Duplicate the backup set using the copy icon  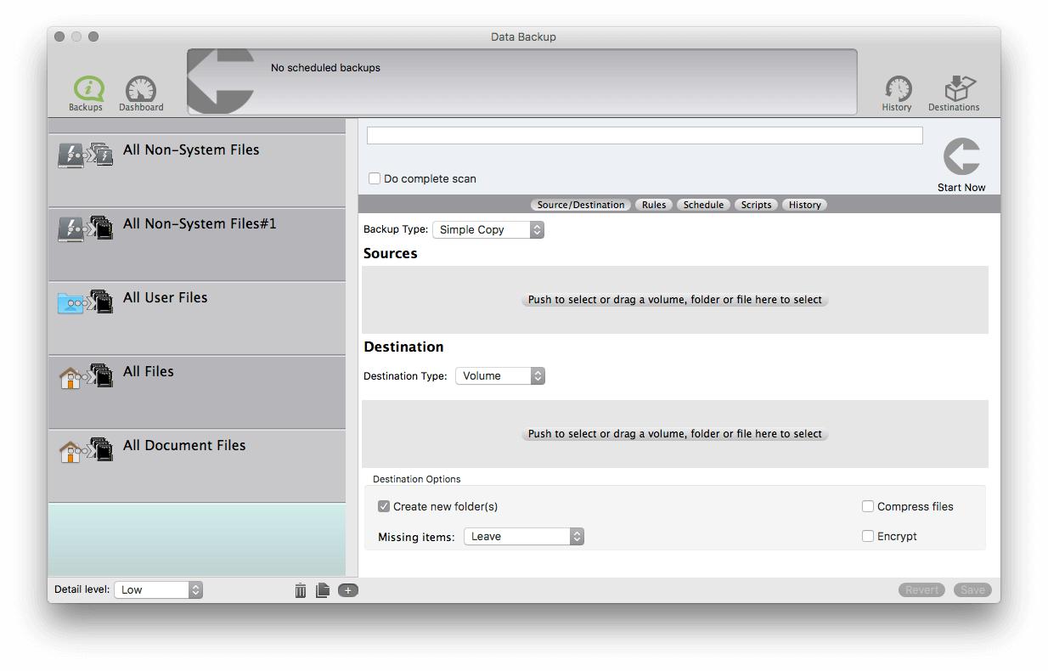coord(324,589)
